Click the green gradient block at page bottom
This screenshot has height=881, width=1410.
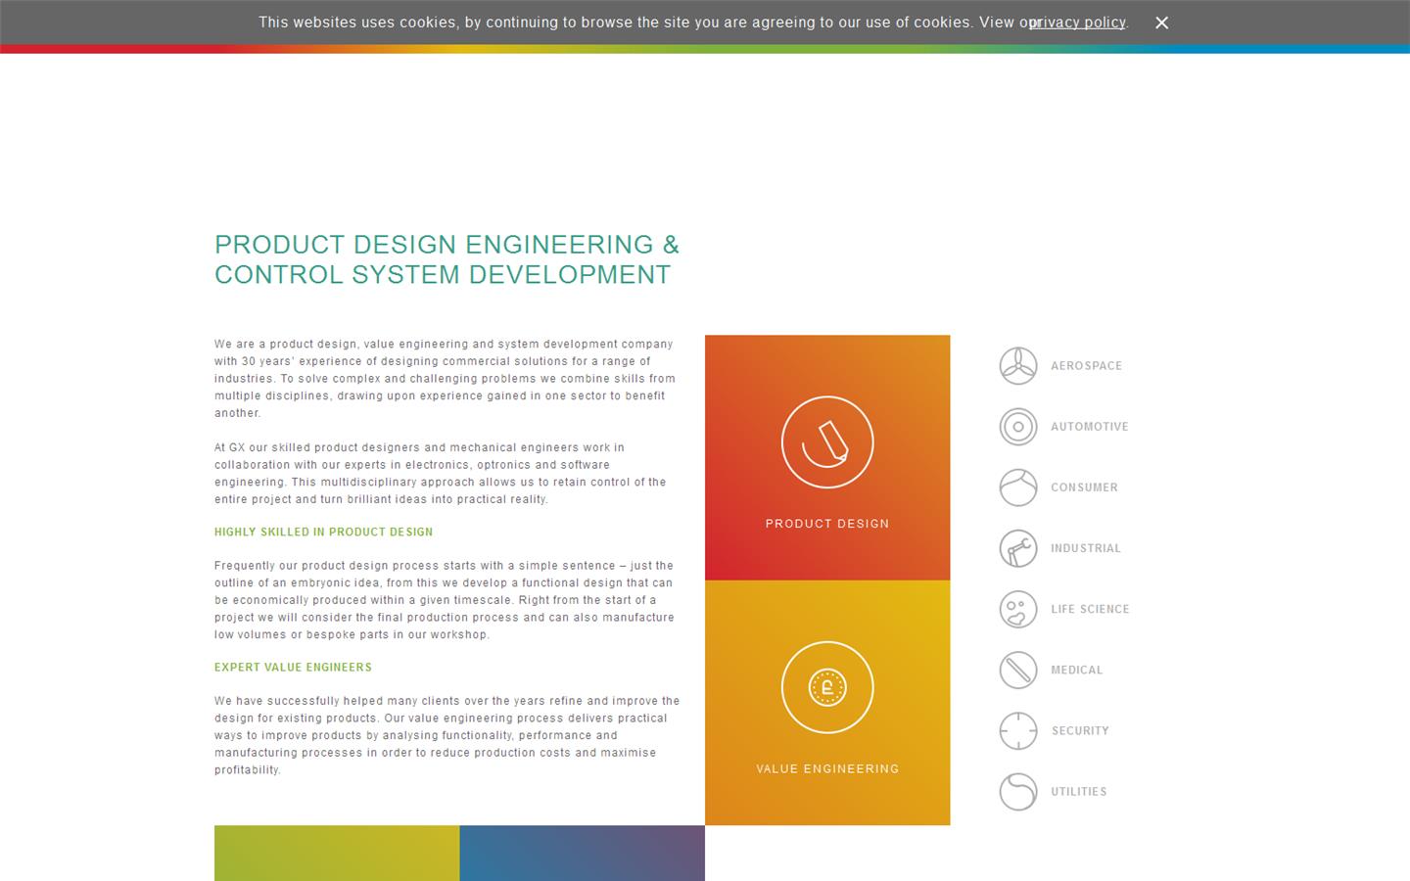point(336,854)
